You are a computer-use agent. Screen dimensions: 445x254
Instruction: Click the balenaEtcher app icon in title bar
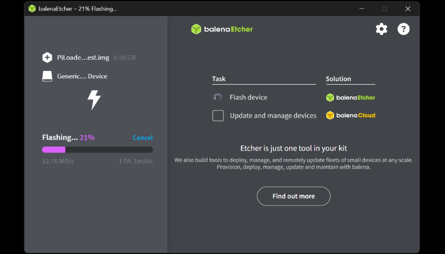pyautogui.click(x=32, y=8)
